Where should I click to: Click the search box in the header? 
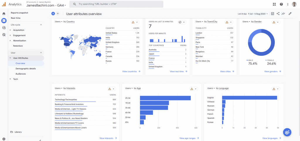(116, 4)
